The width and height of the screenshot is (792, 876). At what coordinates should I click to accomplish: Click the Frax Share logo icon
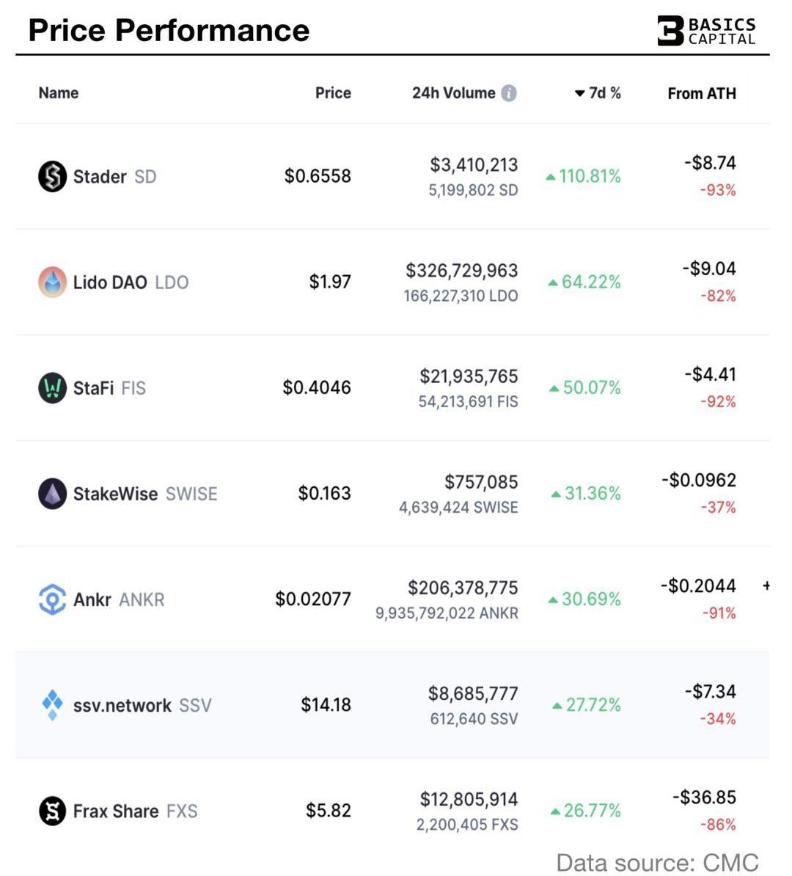point(52,811)
